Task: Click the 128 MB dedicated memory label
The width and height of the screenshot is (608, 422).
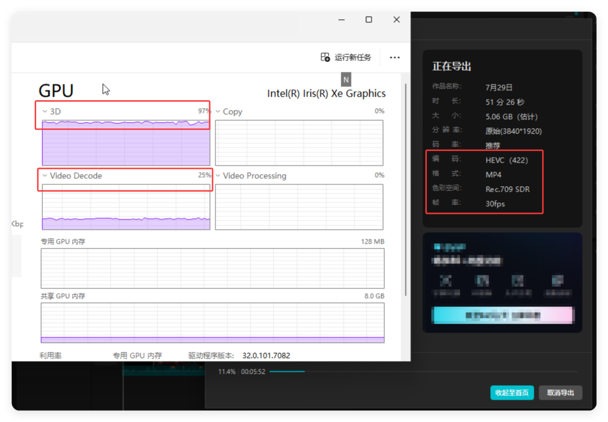Action: click(x=373, y=241)
